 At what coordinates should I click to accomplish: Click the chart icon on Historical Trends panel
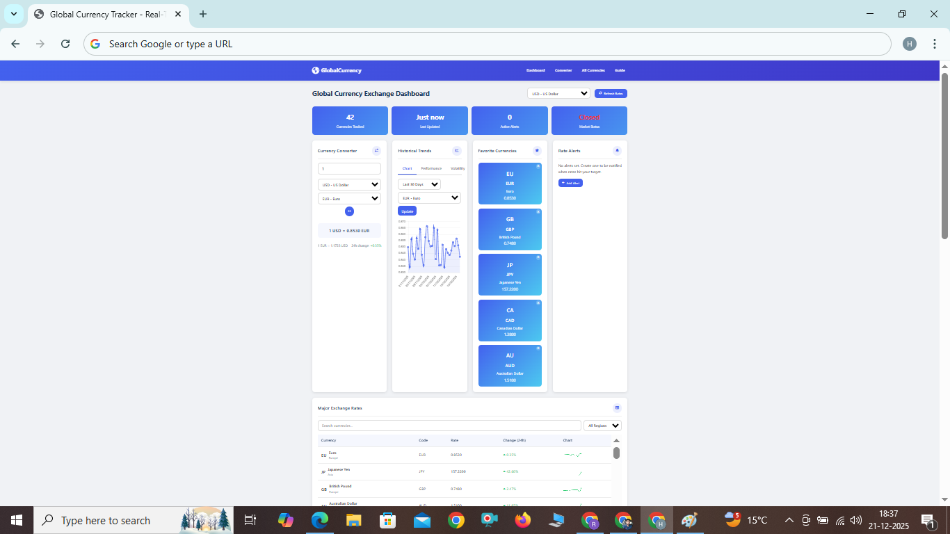(457, 150)
